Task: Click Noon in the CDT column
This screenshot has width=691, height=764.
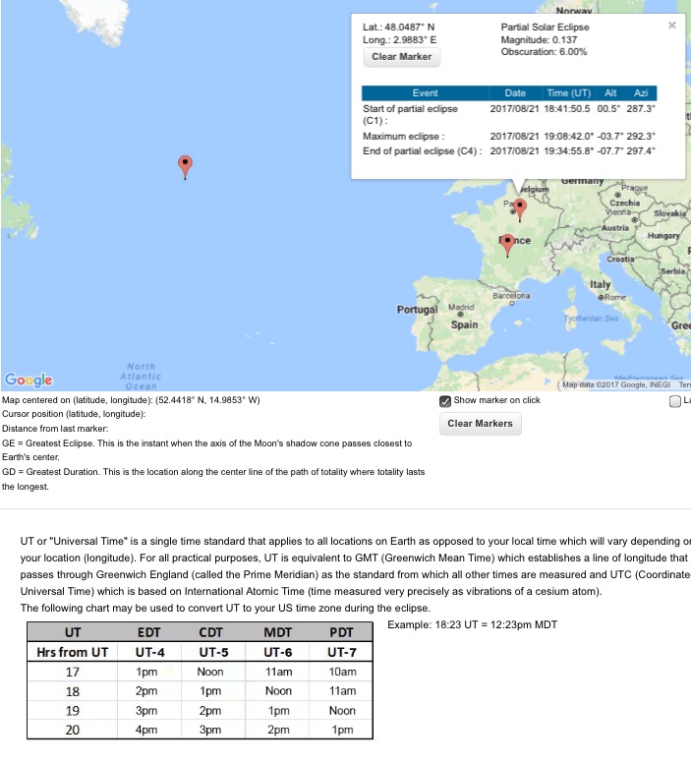Action: [210, 672]
